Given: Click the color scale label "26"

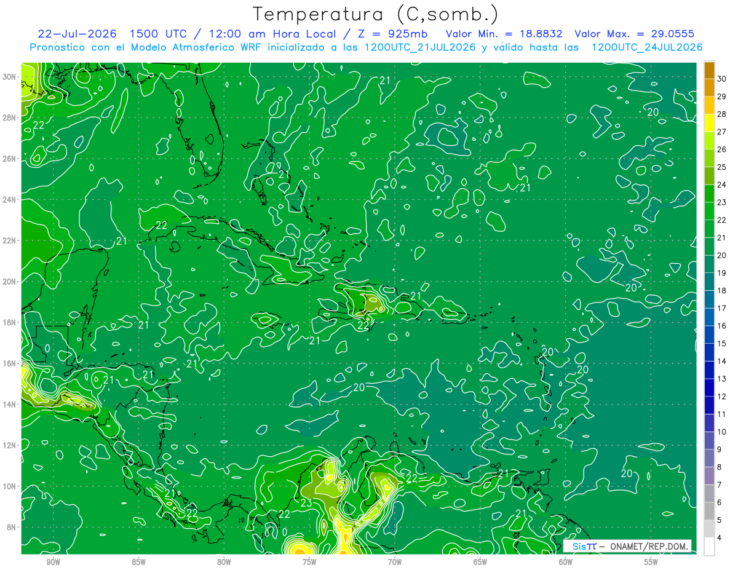Looking at the screenshot, I should coord(721,149).
